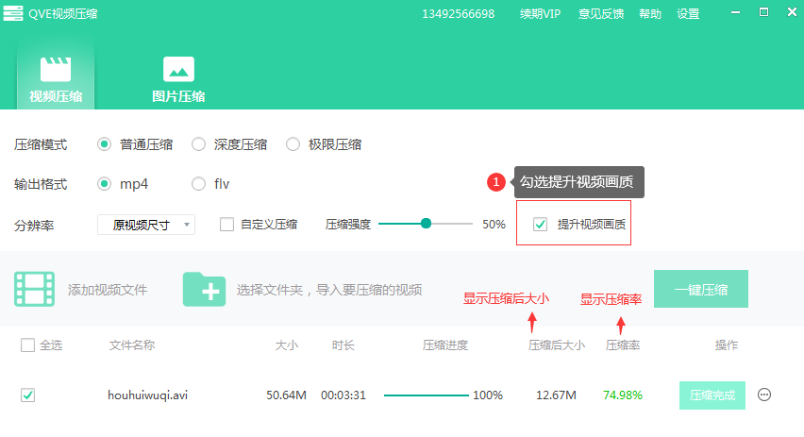Check the 全选 select all box
Viewport: 804px width, 437px height.
point(27,345)
